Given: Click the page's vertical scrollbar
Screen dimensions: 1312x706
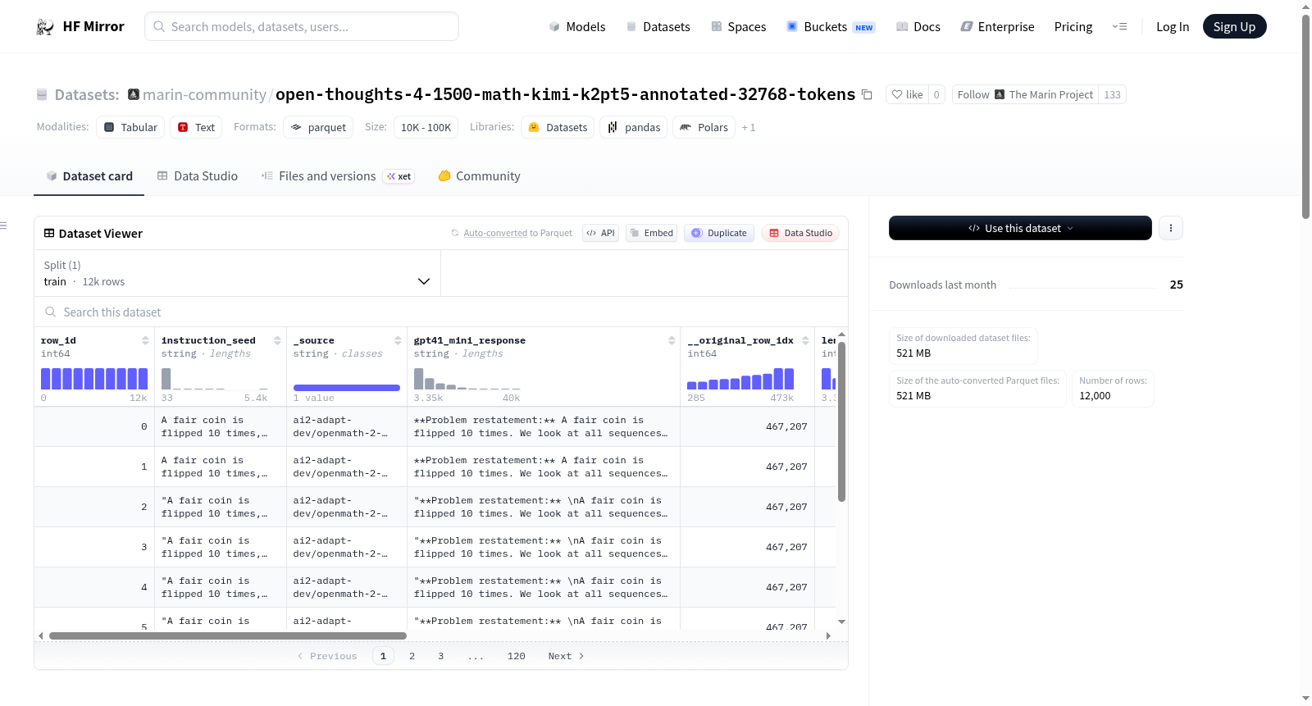Looking at the screenshot, I should click(x=1305, y=116).
